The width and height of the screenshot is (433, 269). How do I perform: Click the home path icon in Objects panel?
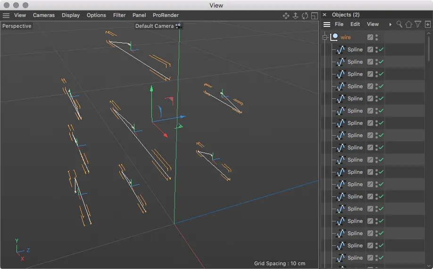408,24
